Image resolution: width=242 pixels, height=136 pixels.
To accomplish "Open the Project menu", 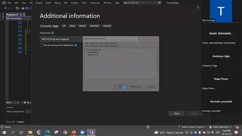I will (39, 3).
